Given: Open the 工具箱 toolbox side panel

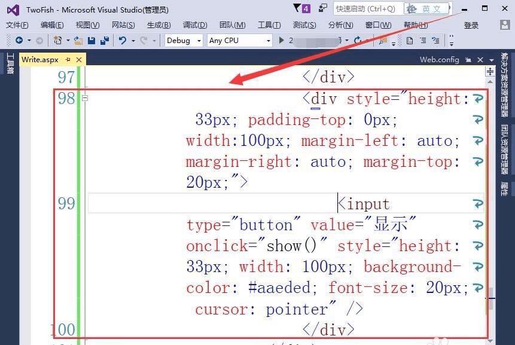Looking at the screenshot, I should pos(10,63).
